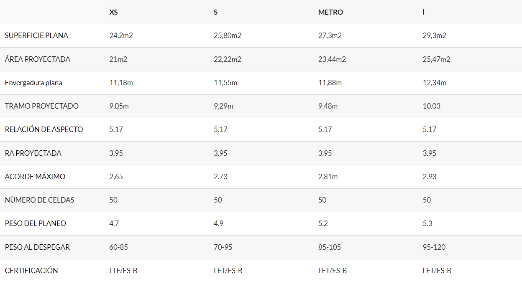Viewport: 522px width, 284px height.
Task: Click the CERTIFICACIÓN row label
Action: pos(31,271)
